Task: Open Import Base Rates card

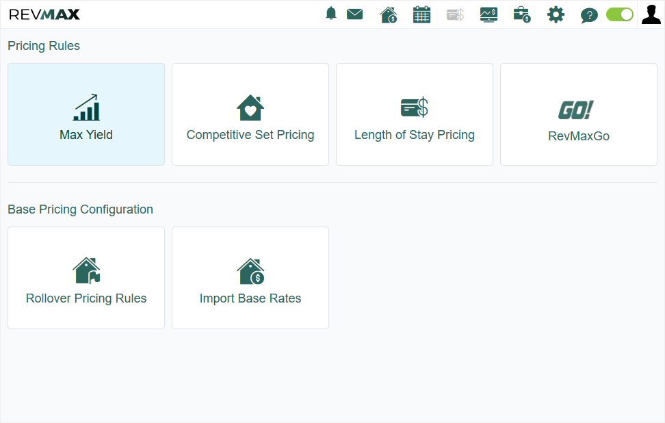Action: point(250,278)
